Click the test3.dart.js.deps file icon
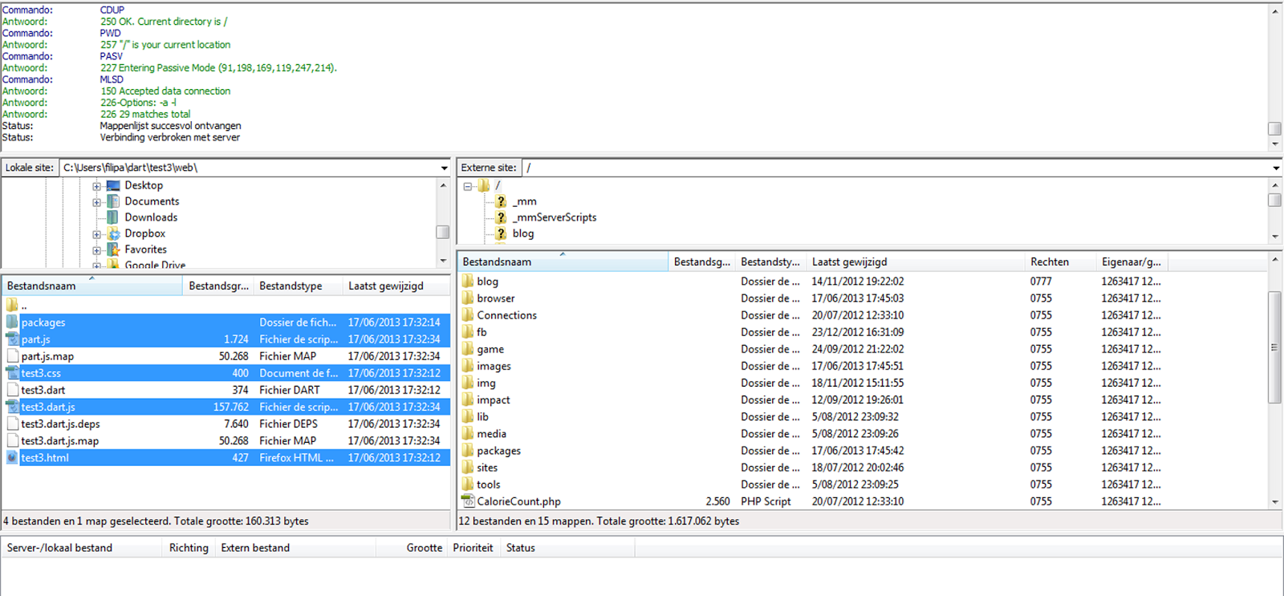The width and height of the screenshot is (1284, 596). pos(12,424)
